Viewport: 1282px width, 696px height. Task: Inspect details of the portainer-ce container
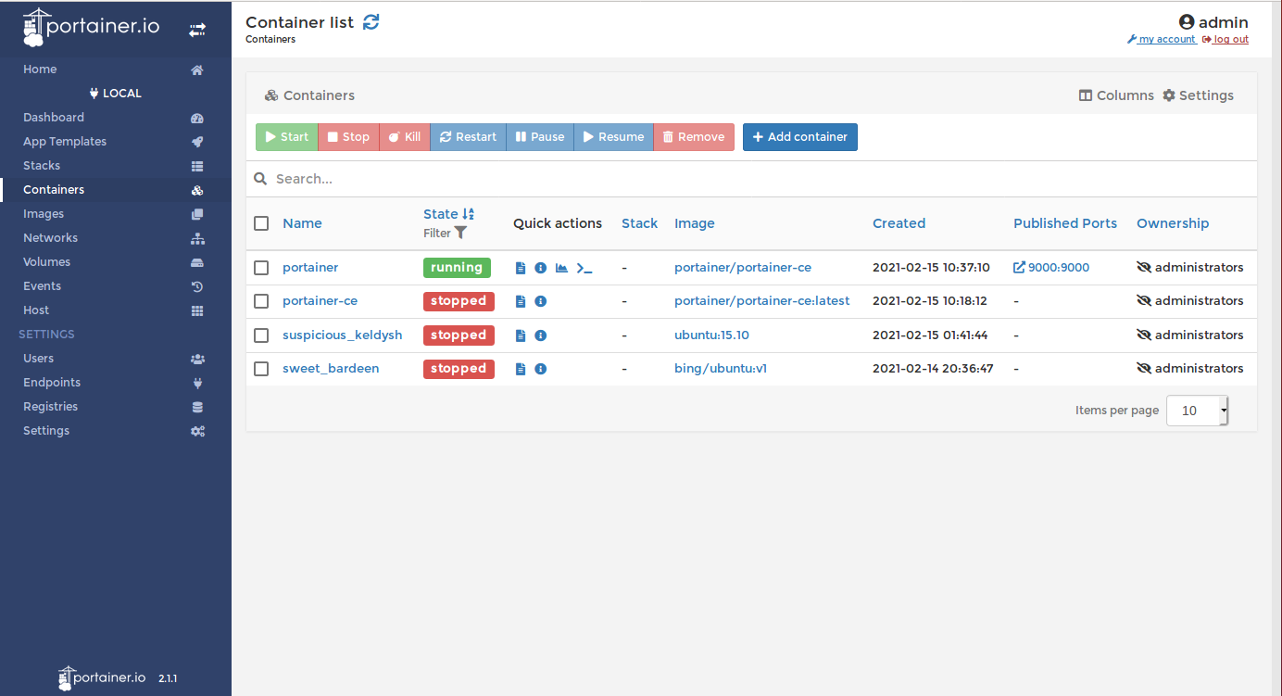540,300
